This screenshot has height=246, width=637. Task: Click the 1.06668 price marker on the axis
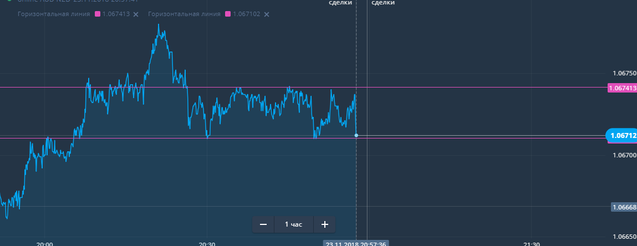(624, 207)
